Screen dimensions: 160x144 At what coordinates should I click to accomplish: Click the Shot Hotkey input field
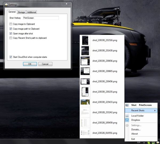(x=41, y=18)
